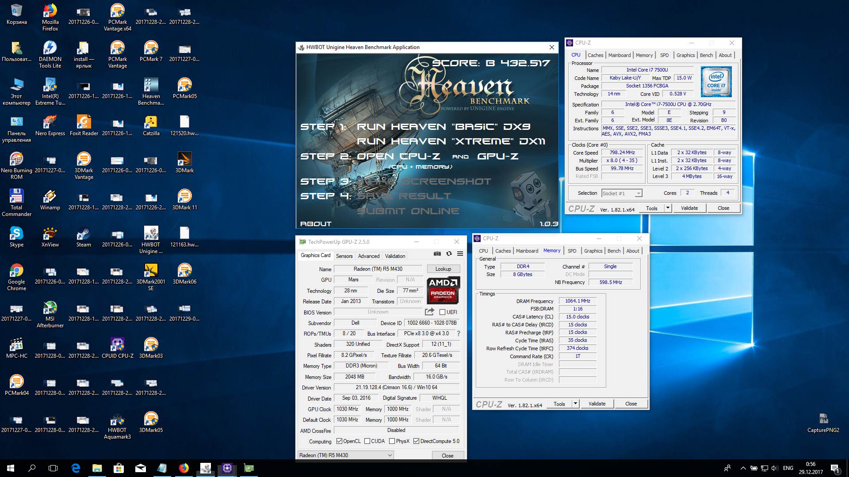Click Intel Core i7 logo in CPU-Z
This screenshot has width=849, height=477.
tap(716, 82)
